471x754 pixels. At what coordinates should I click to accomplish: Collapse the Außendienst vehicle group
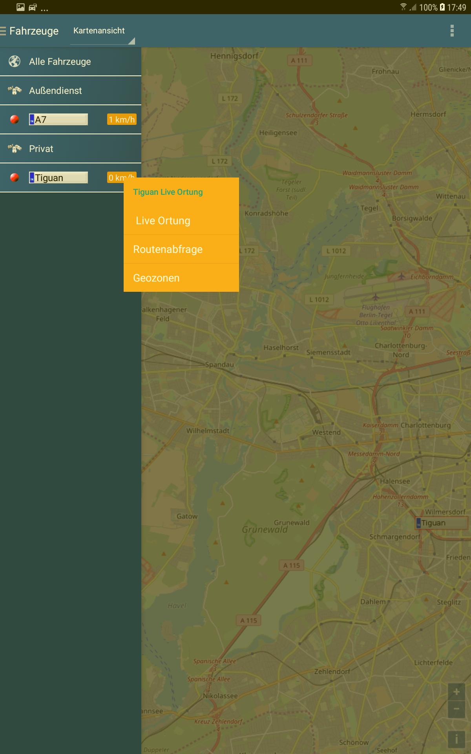[x=55, y=91]
